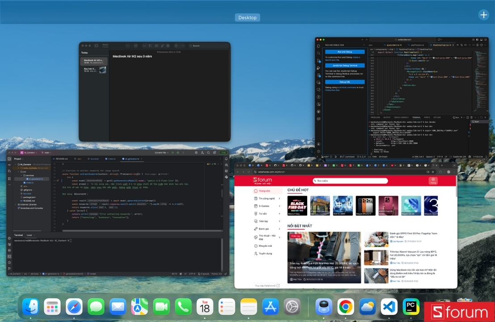
Task: Open the Extensions view in VS Code sidebar
Action: pyautogui.click(x=318, y=75)
